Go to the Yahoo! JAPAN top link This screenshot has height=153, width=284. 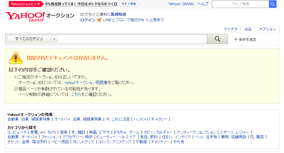[x=181, y=4]
